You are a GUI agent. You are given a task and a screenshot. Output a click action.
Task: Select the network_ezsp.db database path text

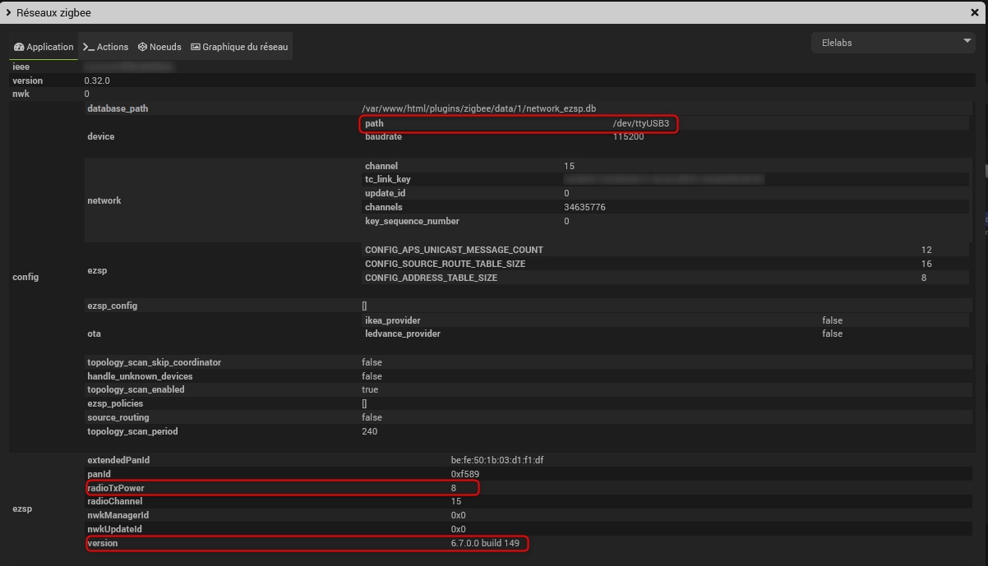[478, 108]
